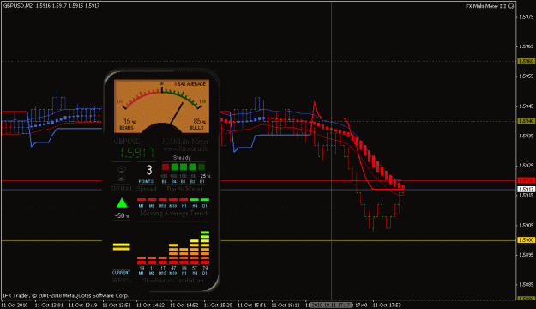
Task: Click the M1 stochastic bar column
Action: 142,260
